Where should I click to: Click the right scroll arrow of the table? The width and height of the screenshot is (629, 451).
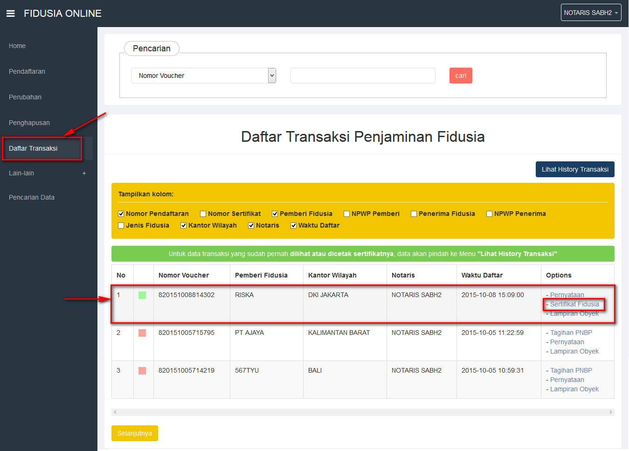tap(610, 412)
